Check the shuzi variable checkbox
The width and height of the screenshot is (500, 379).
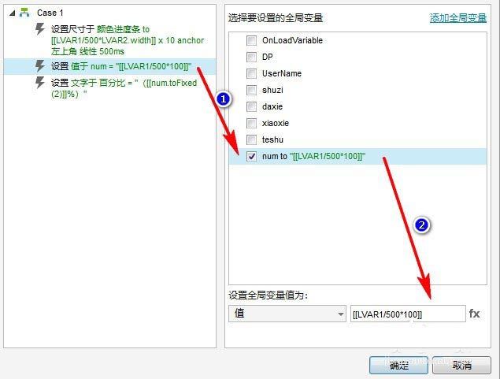tap(251, 90)
